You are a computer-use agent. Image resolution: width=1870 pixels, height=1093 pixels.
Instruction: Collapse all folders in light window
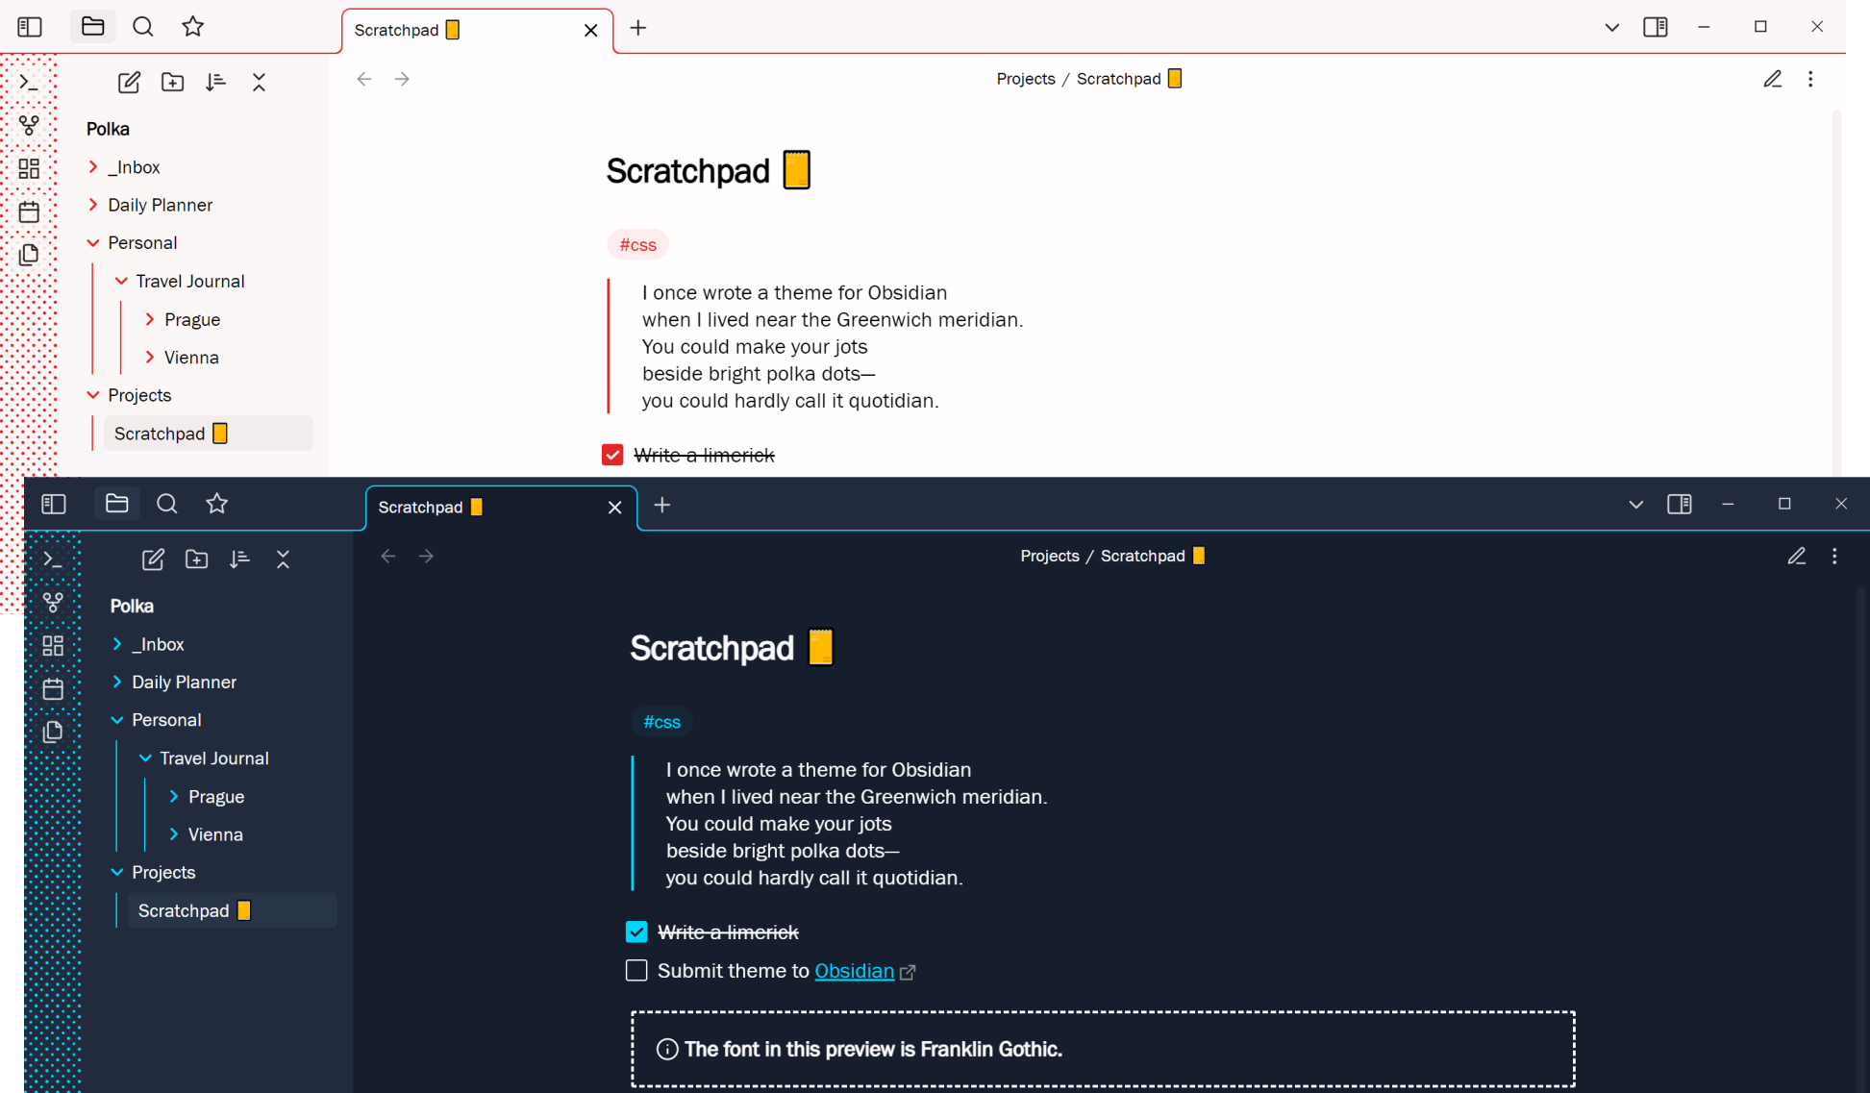point(259,83)
